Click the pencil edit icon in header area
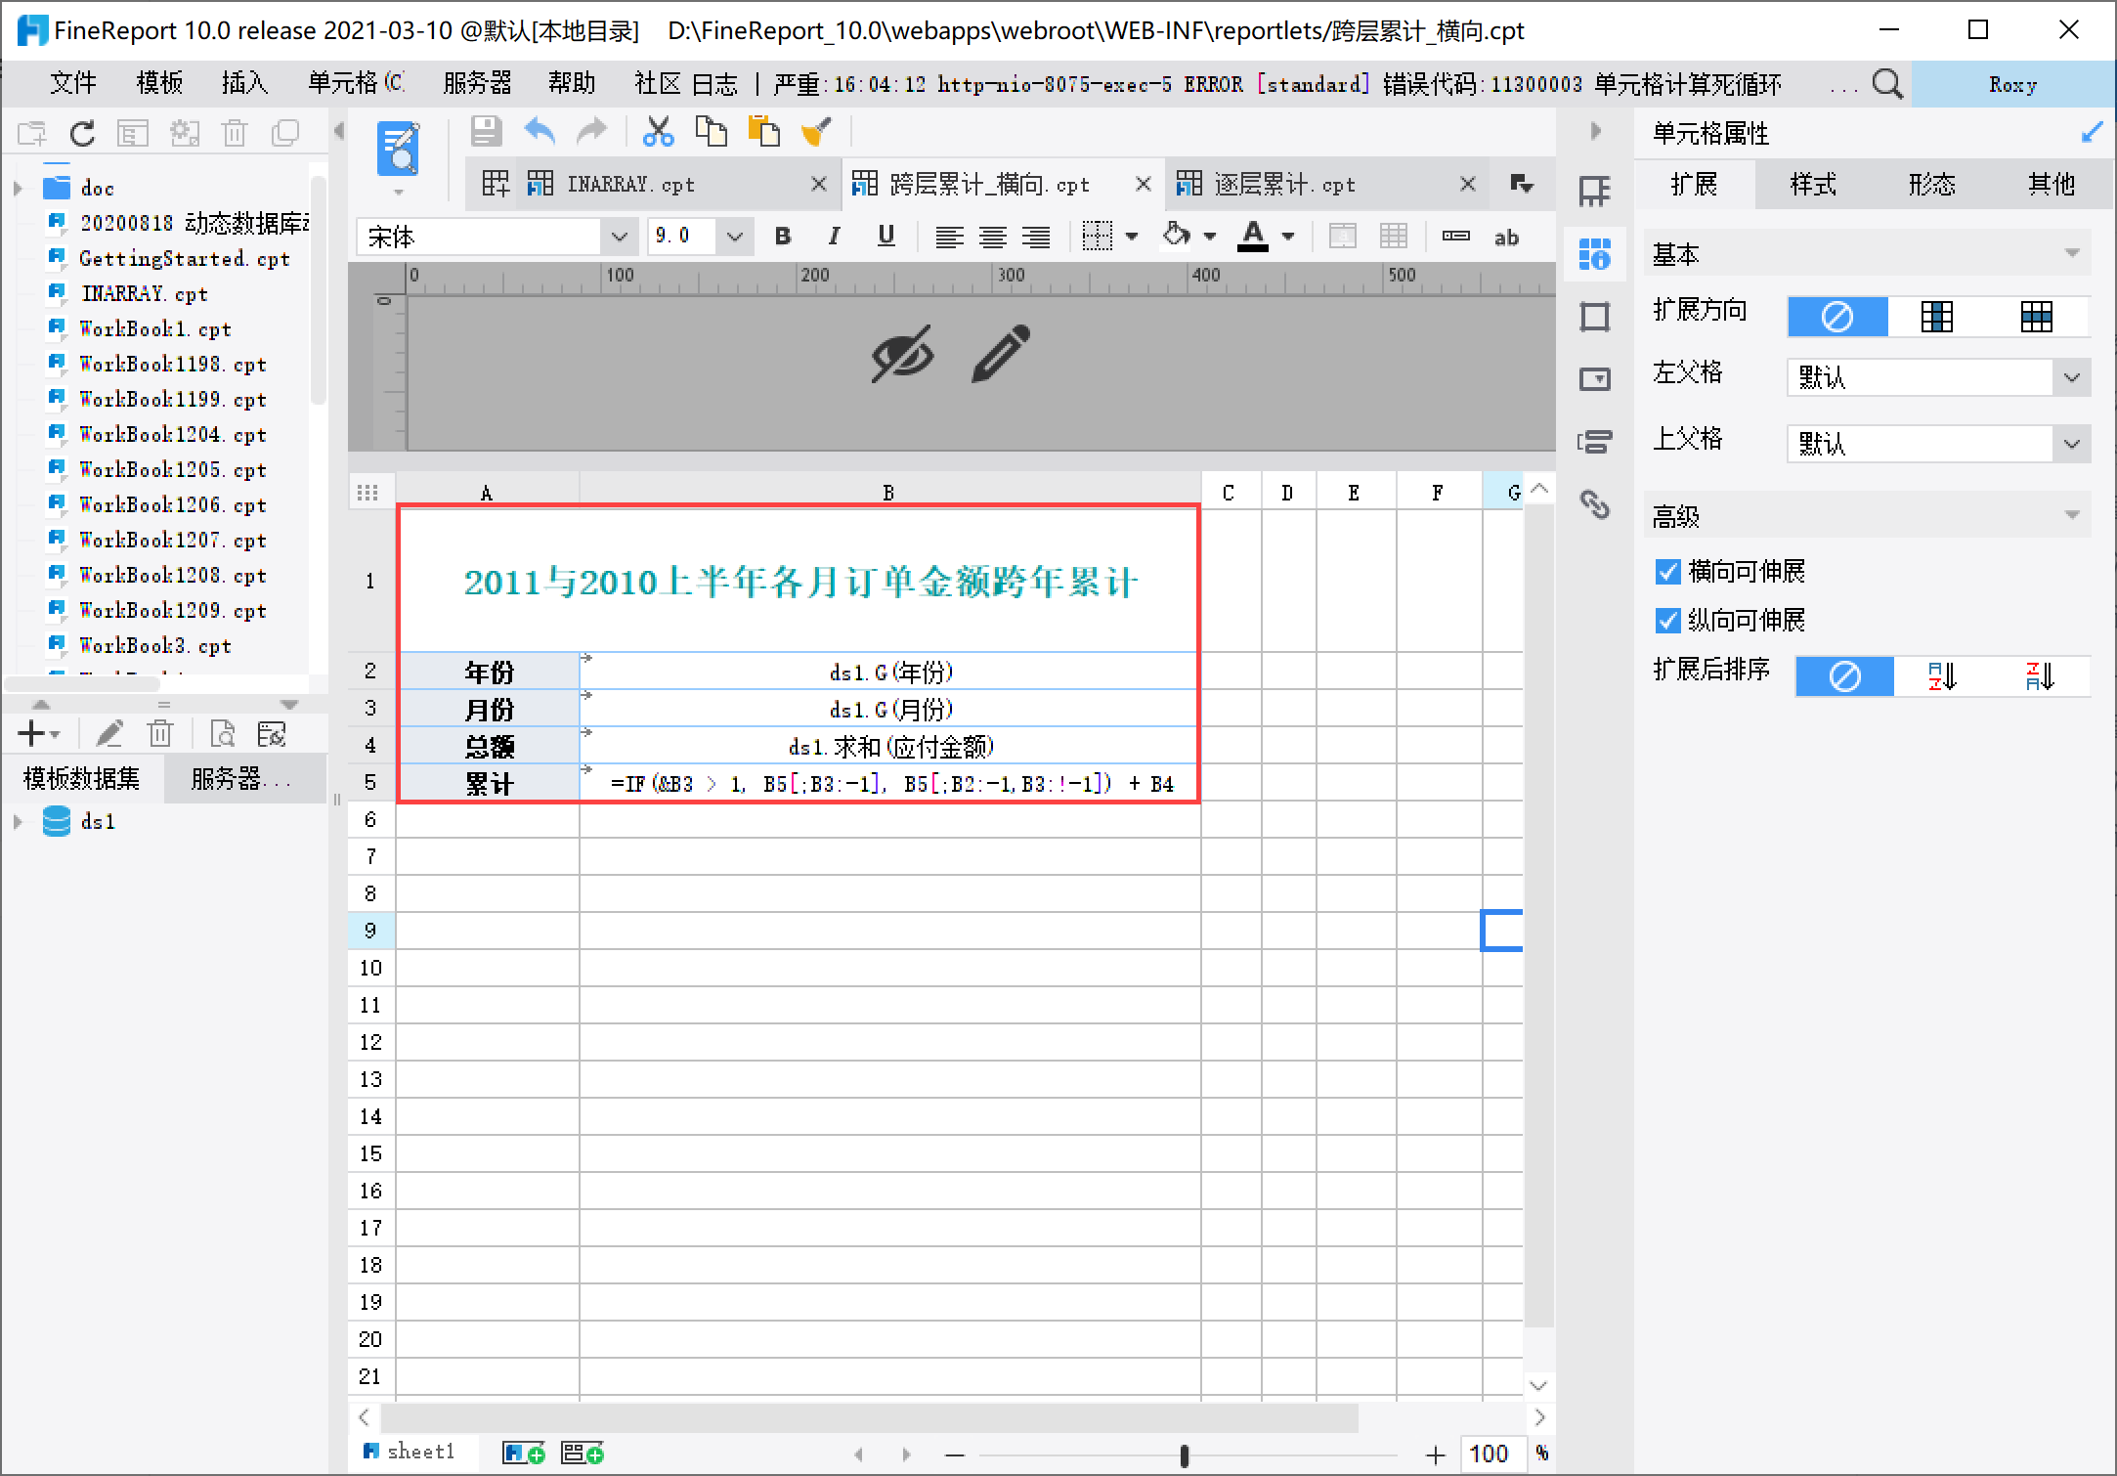 tap(1001, 354)
